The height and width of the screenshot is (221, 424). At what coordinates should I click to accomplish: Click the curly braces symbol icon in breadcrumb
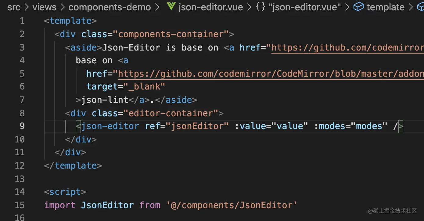(x=261, y=7)
